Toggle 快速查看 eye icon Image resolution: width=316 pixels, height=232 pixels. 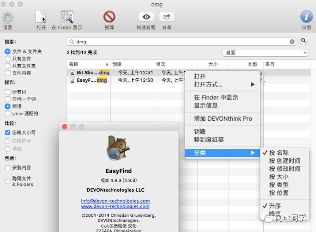click(146, 17)
